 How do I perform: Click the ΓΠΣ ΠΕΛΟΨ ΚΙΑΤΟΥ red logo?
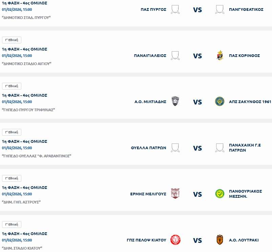[175, 240]
